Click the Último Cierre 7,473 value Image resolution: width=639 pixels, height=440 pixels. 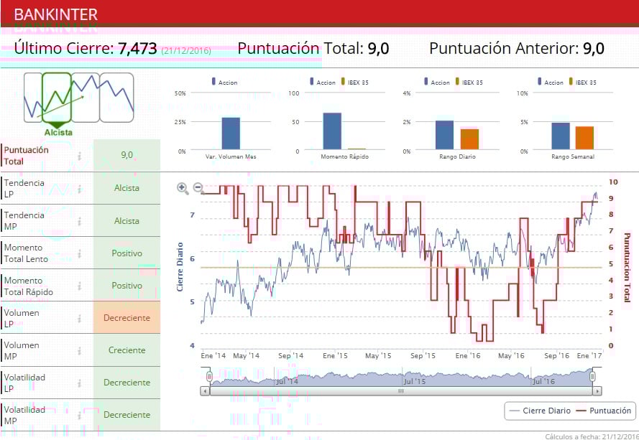click(138, 48)
